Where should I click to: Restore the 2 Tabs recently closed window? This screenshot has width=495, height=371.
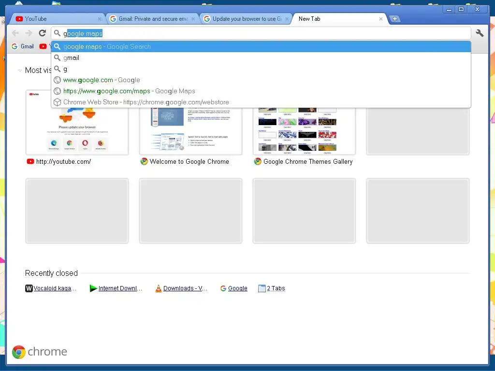pos(276,288)
